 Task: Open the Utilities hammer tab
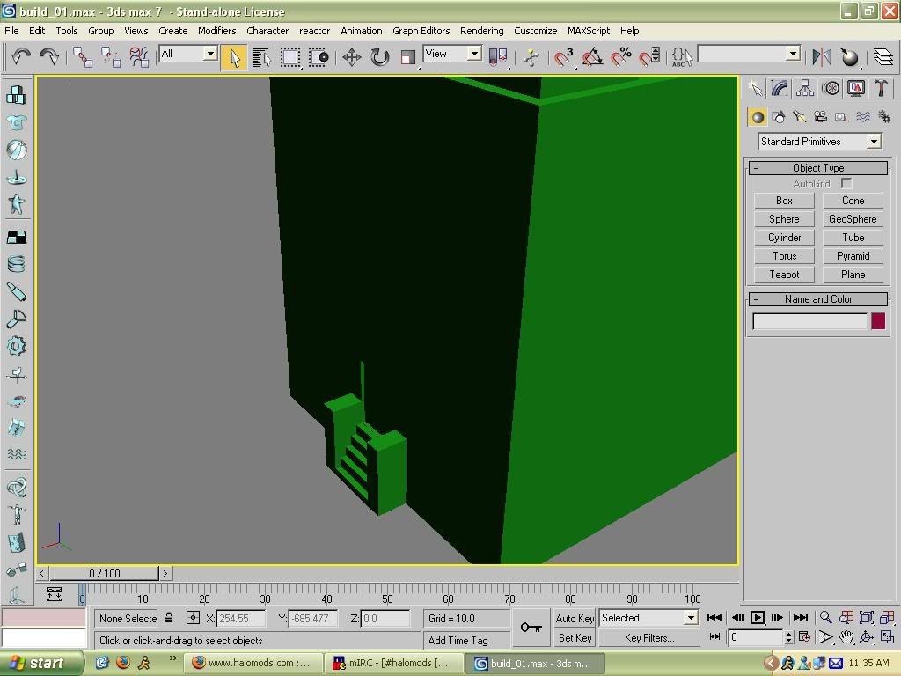pyautogui.click(x=881, y=88)
